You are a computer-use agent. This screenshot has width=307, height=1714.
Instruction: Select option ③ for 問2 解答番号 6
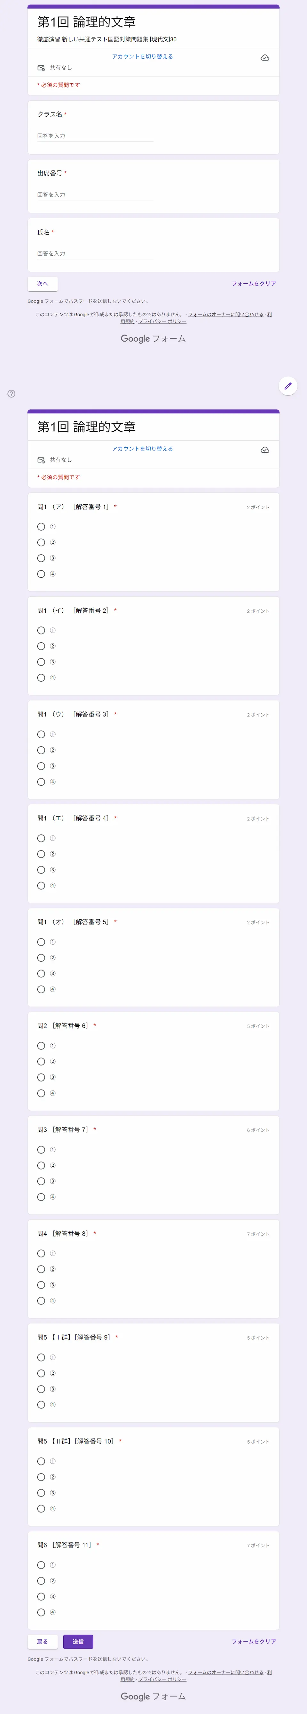(x=41, y=1077)
